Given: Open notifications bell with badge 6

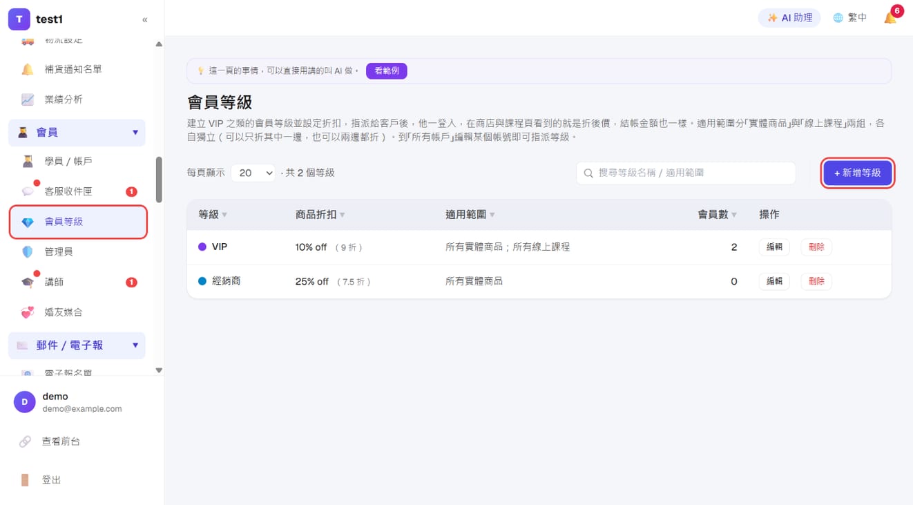Looking at the screenshot, I should [x=891, y=17].
